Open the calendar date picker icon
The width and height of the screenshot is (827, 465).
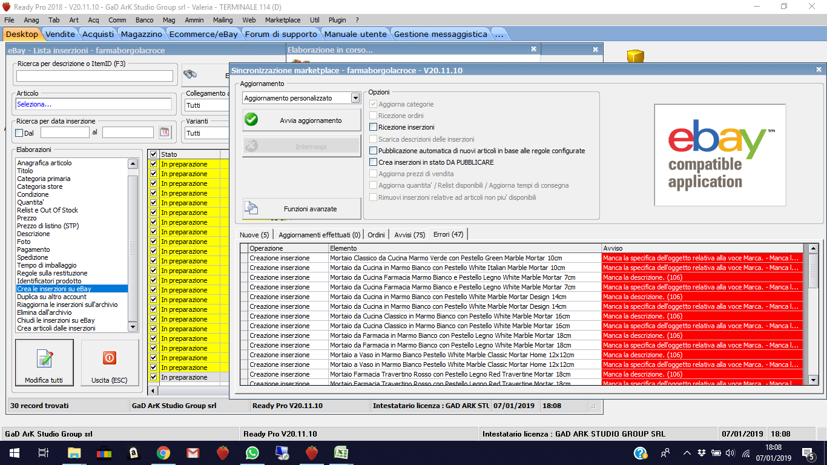click(164, 132)
